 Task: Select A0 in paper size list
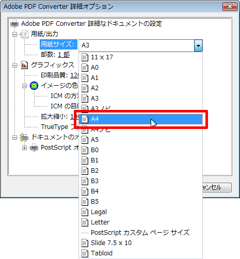tap(140, 68)
